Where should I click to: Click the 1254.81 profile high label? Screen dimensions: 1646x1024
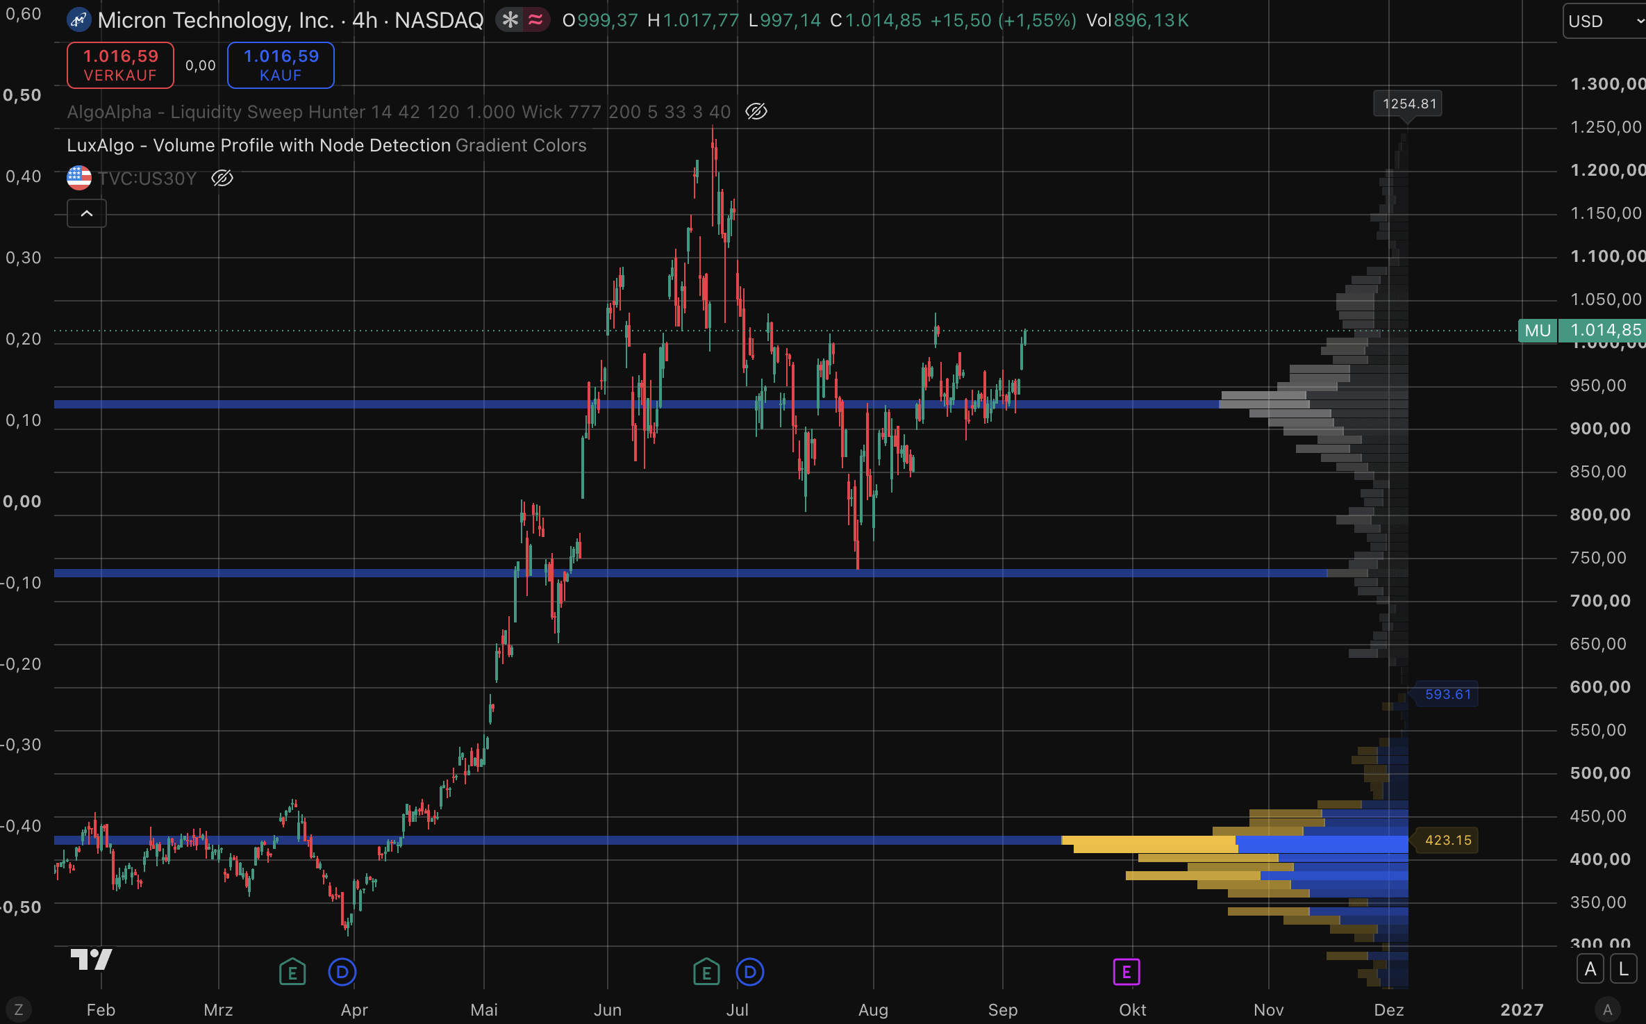click(x=1408, y=104)
